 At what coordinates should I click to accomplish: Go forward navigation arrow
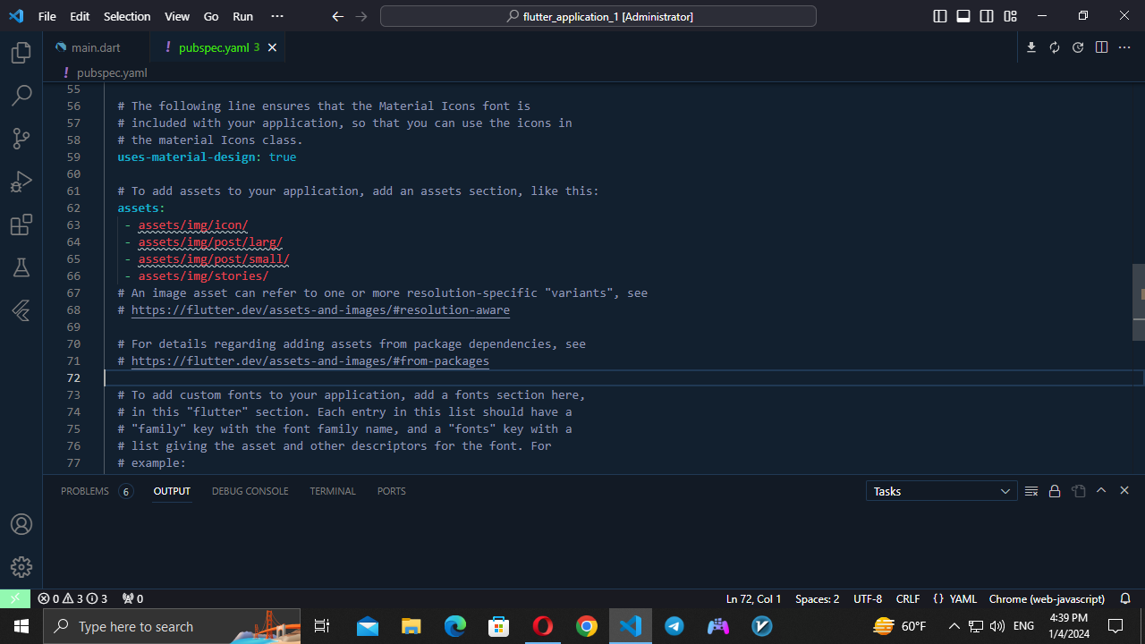360,16
